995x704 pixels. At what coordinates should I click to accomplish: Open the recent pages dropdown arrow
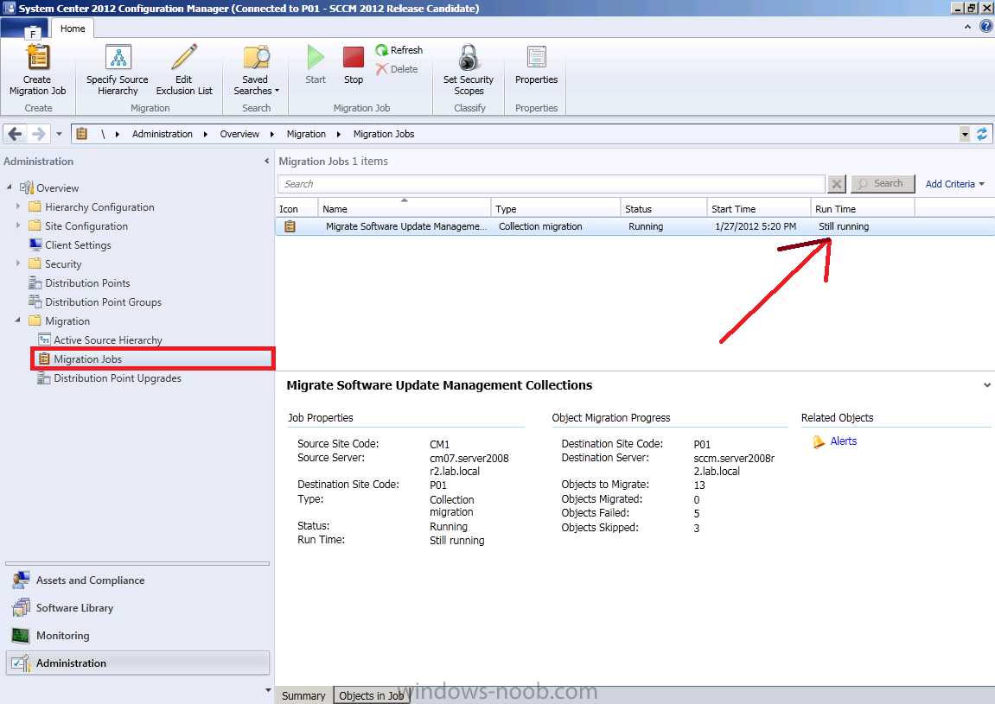(59, 134)
